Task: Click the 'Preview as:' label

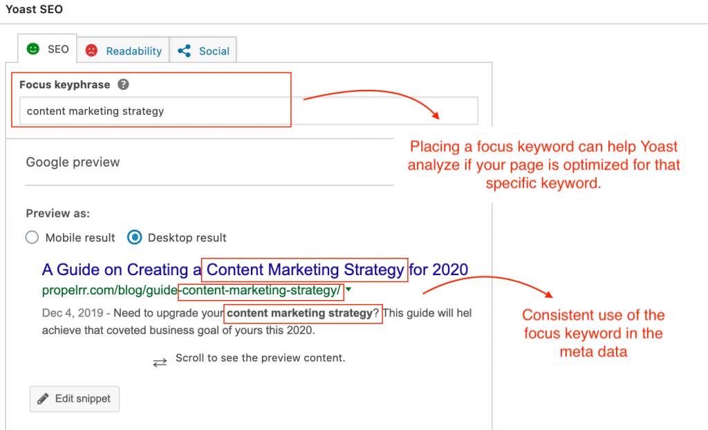Action: click(58, 213)
